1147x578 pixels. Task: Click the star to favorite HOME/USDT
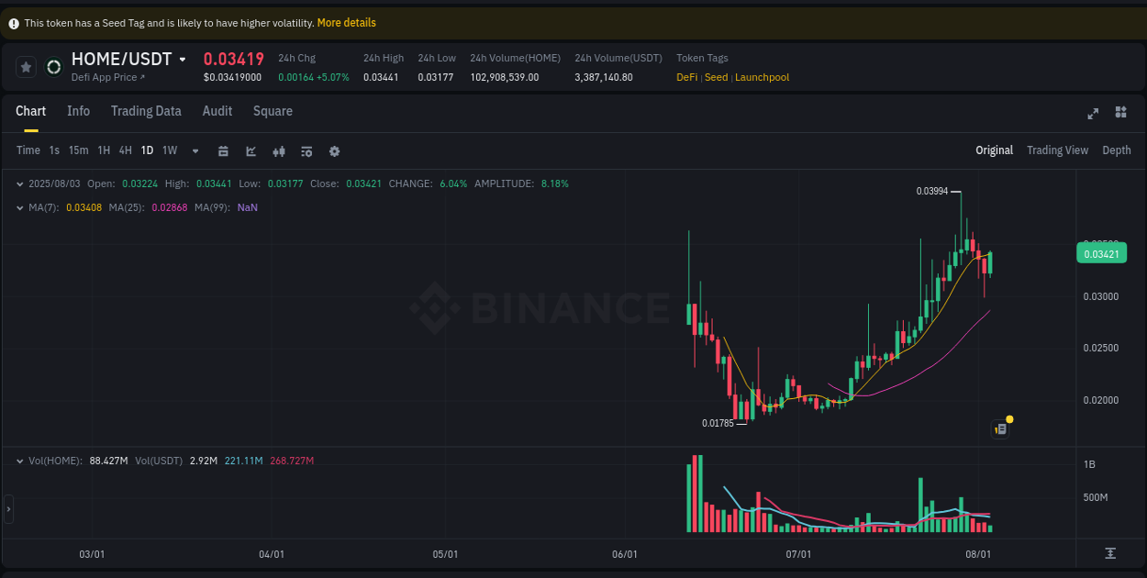point(26,66)
